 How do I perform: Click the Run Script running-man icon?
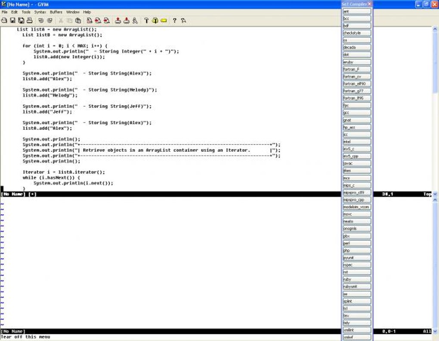(135, 20)
